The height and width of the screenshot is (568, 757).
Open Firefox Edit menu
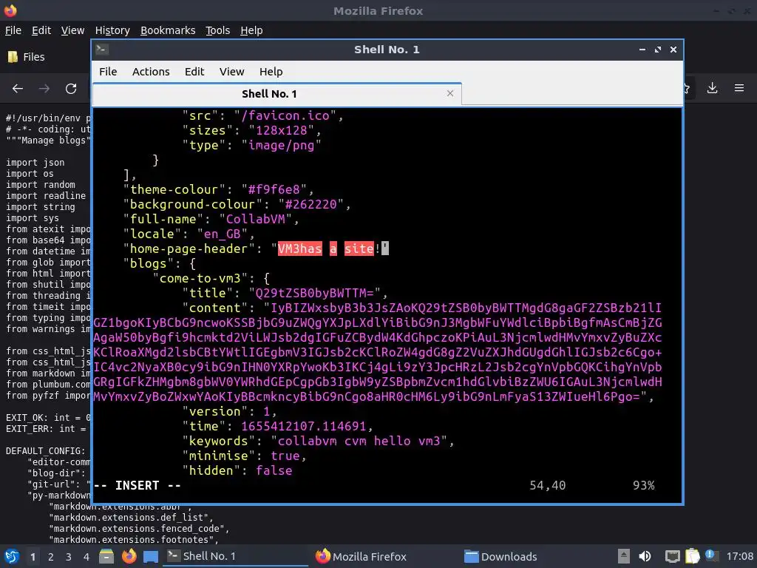[41, 30]
